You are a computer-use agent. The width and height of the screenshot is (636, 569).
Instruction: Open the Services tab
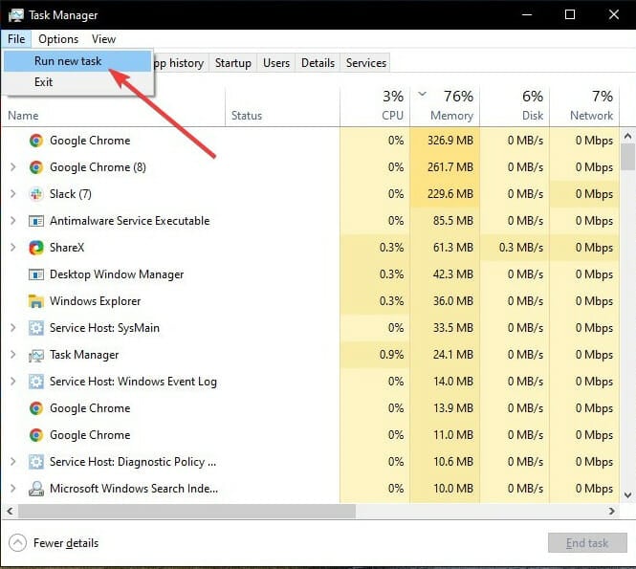click(x=366, y=63)
